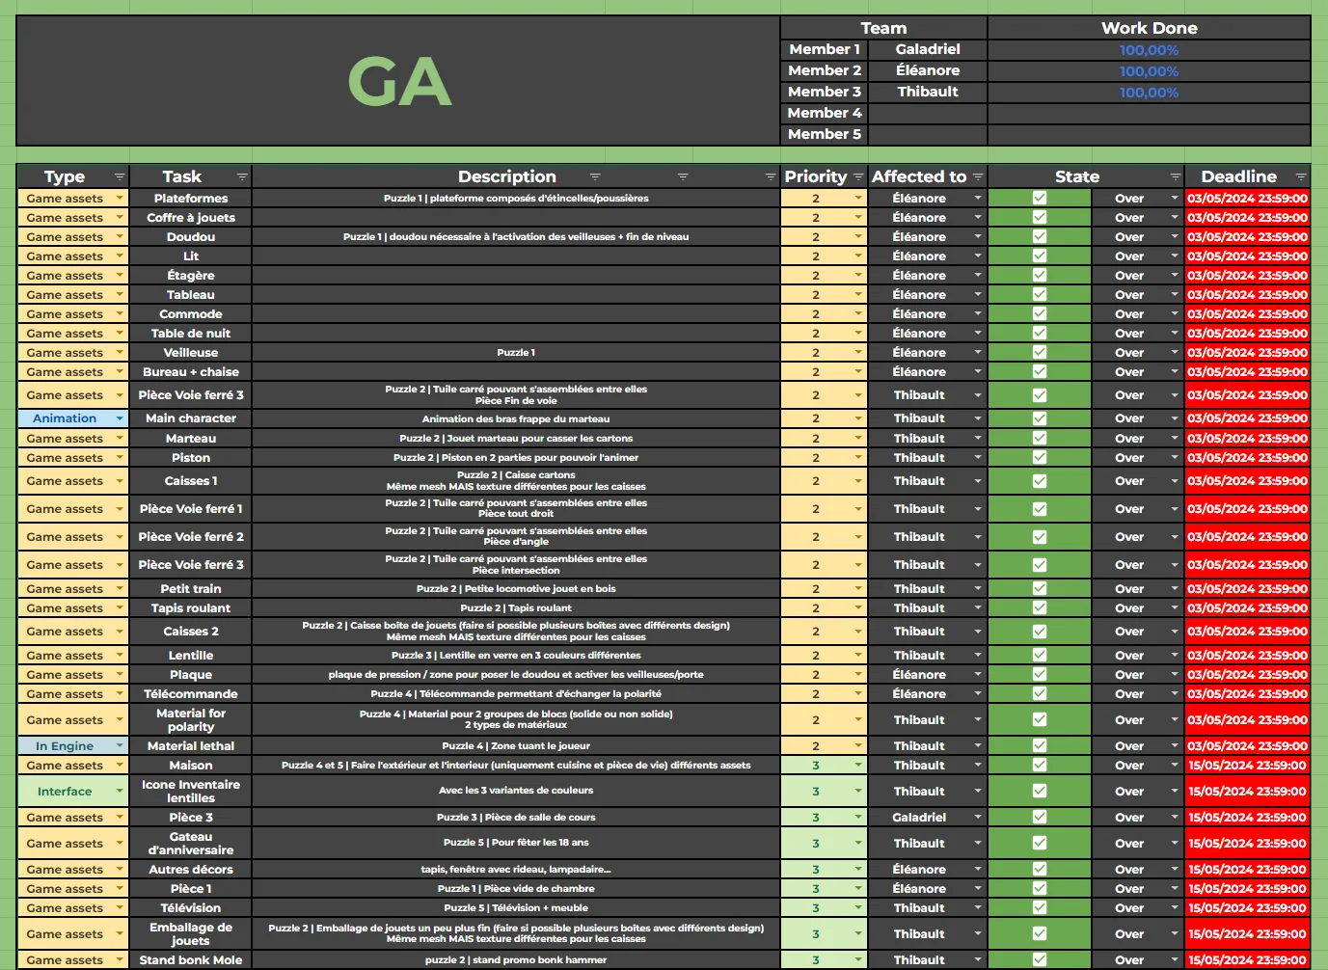
Task: Select the description 'puzzle 2 | stand promo bonk hammer'
Action: point(516,959)
